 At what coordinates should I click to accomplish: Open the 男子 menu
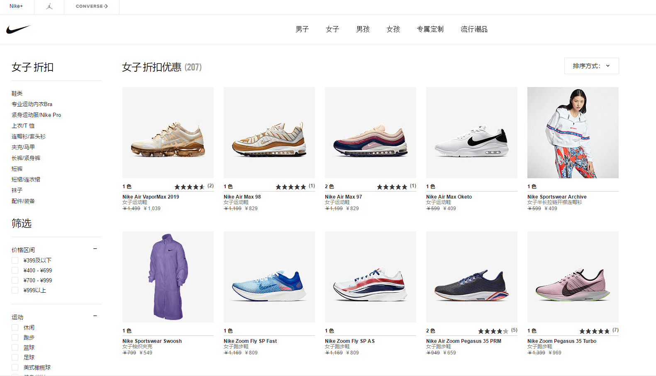[x=302, y=29]
